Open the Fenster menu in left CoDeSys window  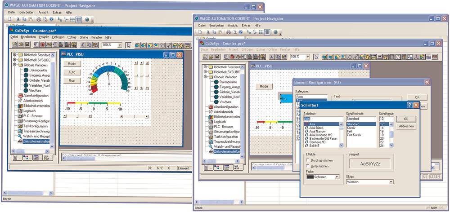tap(97, 37)
